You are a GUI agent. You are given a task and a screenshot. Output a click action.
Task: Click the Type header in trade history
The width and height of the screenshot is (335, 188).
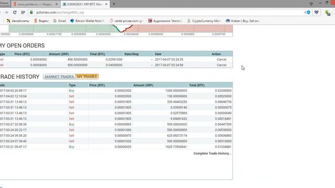72,85
